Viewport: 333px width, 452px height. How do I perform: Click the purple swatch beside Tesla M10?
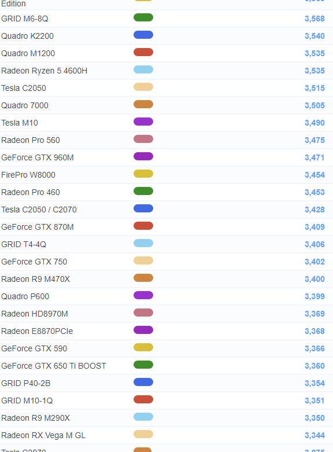coord(143,122)
